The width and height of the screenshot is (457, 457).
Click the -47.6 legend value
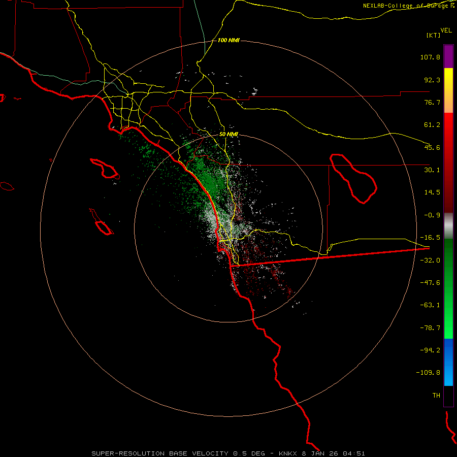coord(430,283)
